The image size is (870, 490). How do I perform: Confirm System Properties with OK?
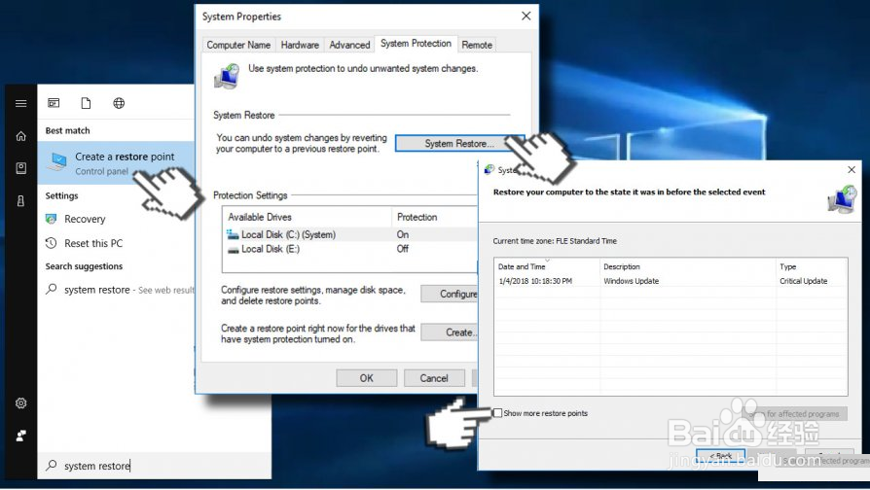pos(366,378)
